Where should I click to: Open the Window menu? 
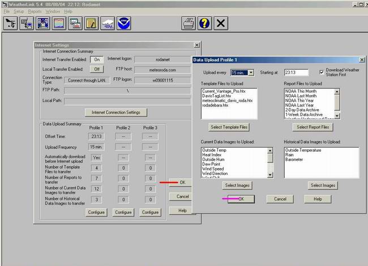coord(53,11)
